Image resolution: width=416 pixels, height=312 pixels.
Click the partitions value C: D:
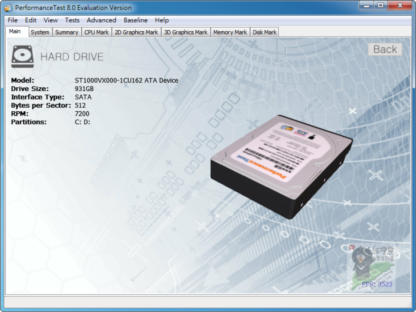click(83, 122)
